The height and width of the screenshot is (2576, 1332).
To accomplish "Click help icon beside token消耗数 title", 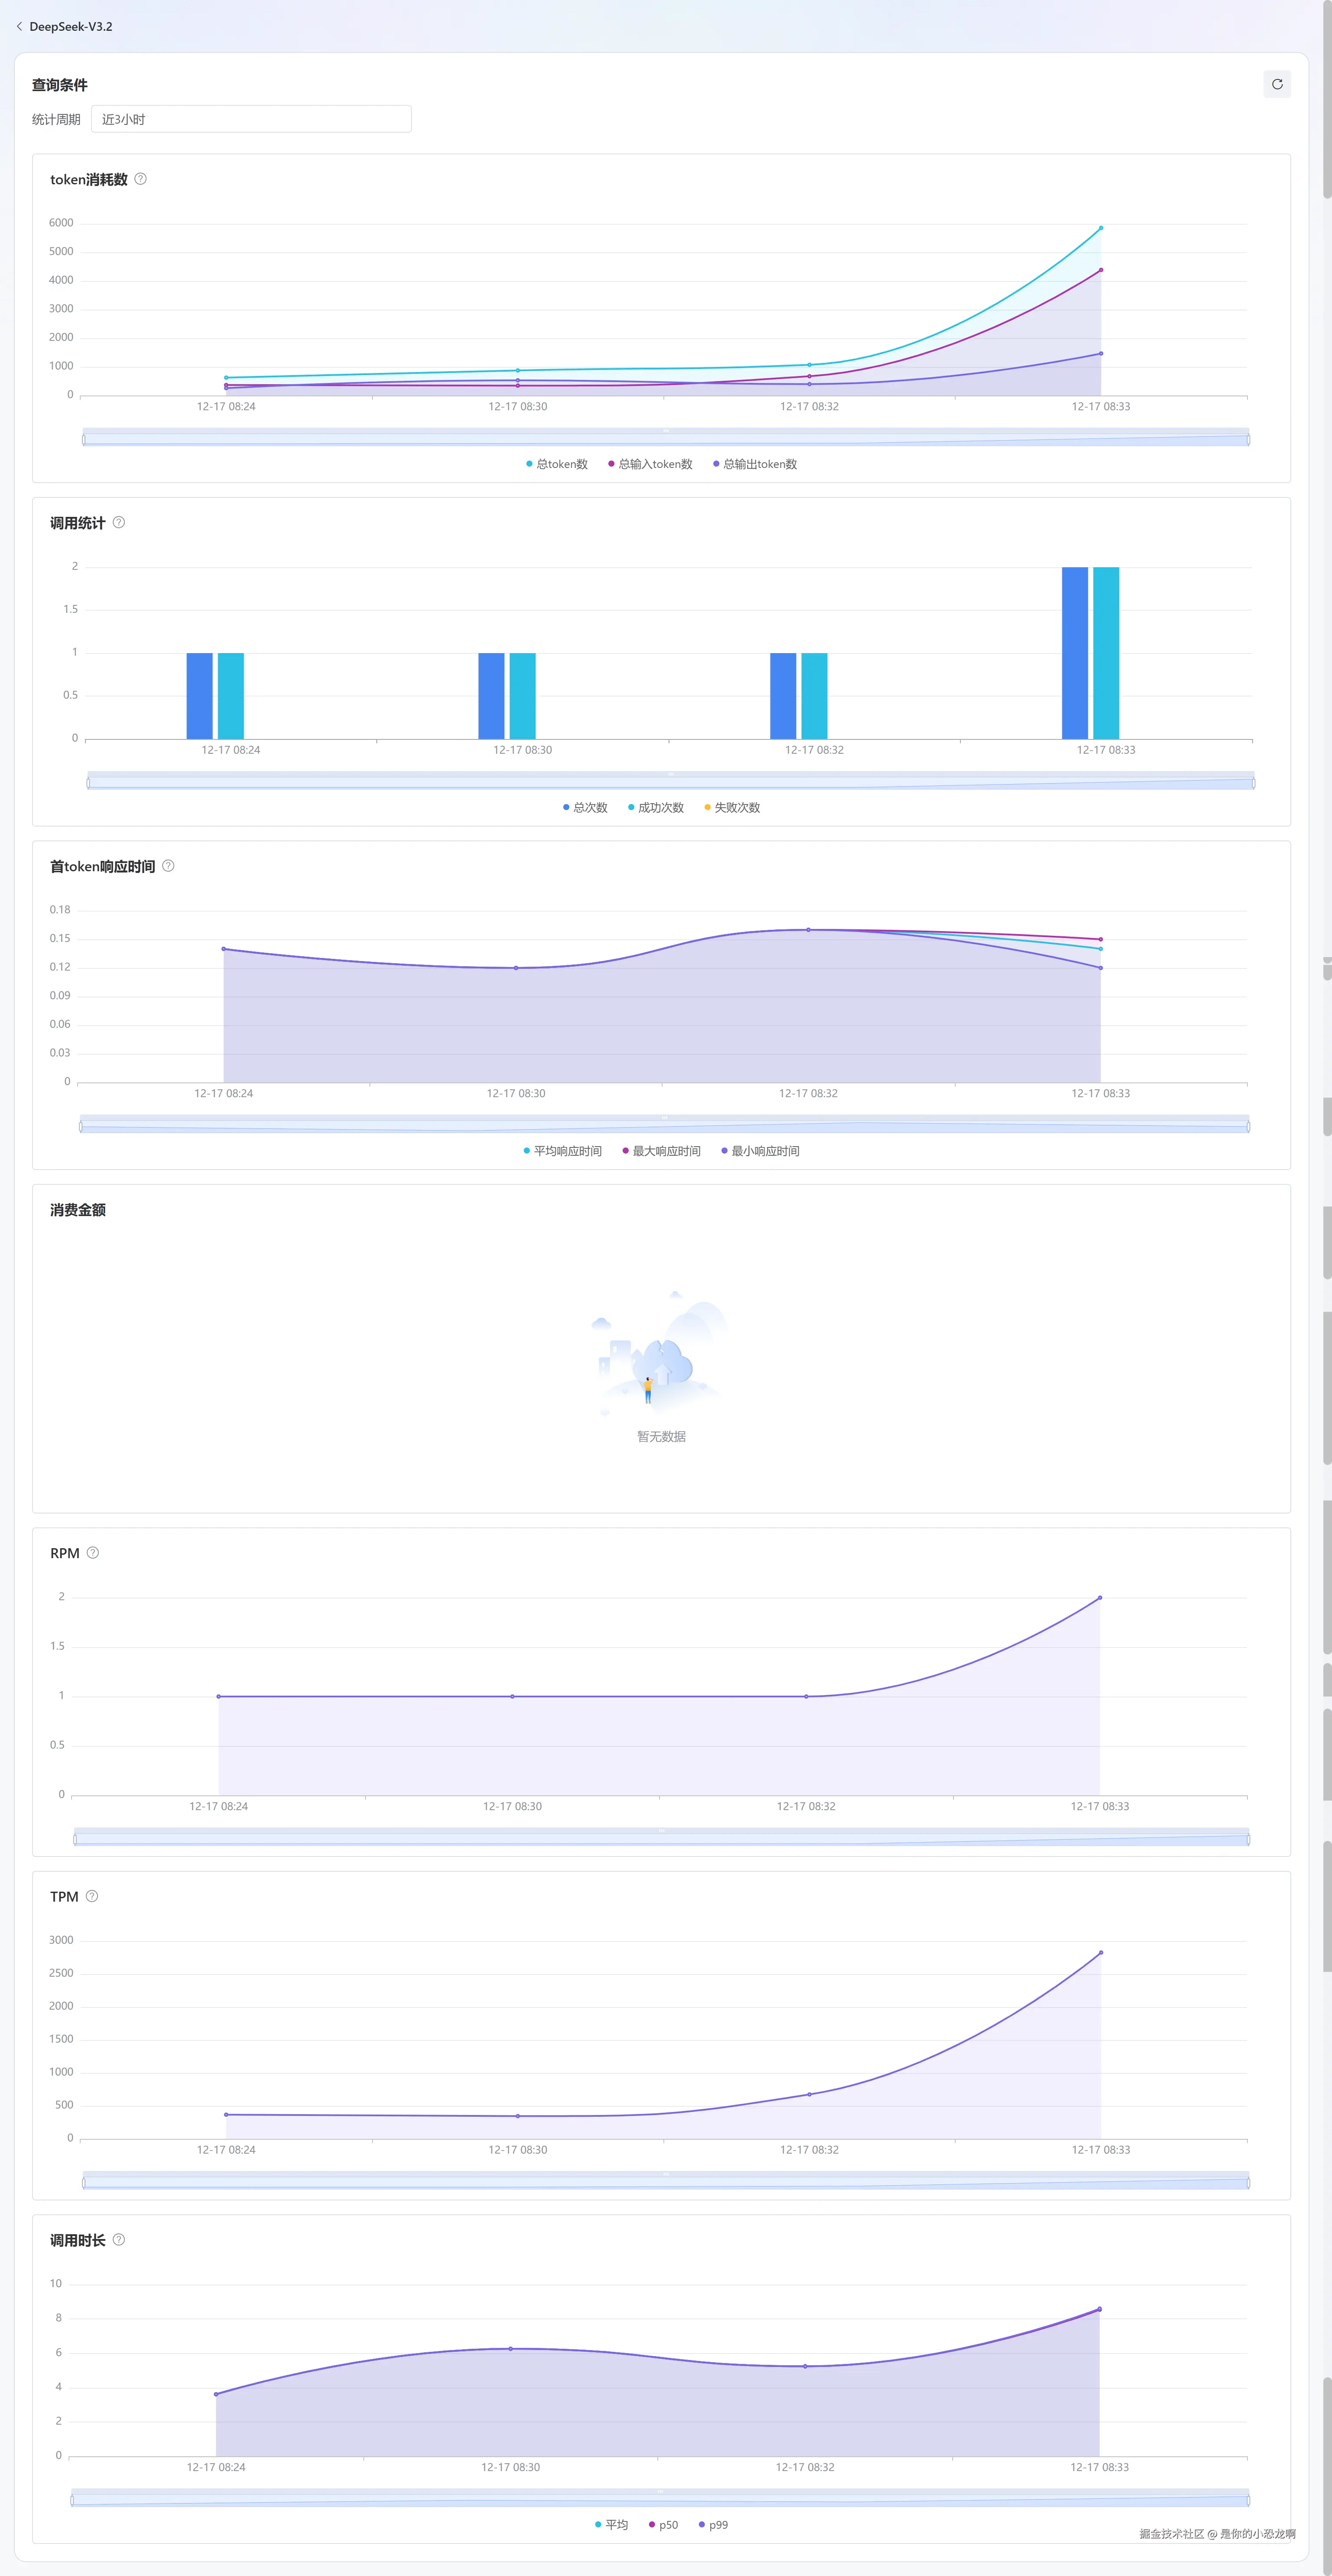I will click(x=141, y=179).
